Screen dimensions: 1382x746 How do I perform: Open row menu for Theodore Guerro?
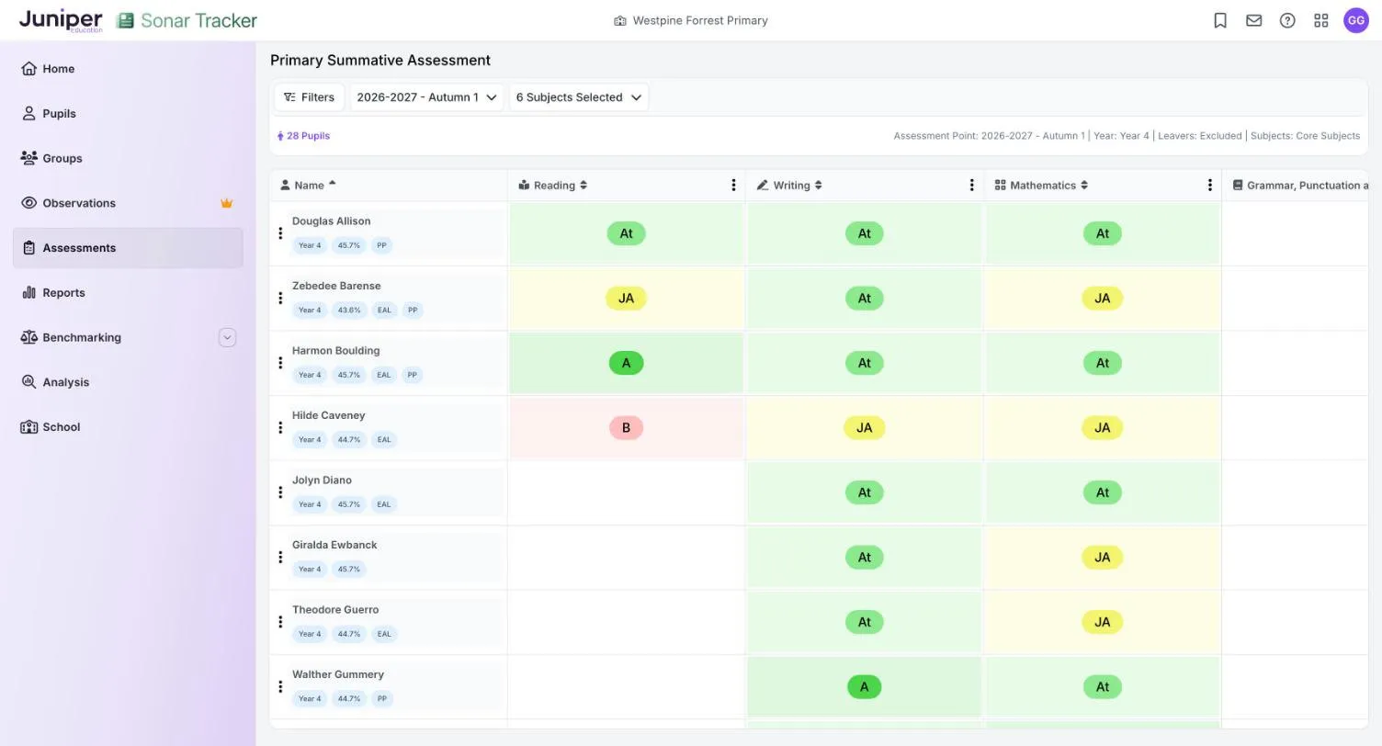[x=280, y=622]
